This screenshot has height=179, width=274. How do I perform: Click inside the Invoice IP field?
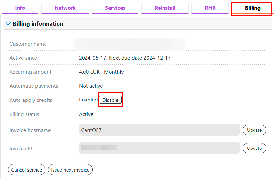point(159,148)
